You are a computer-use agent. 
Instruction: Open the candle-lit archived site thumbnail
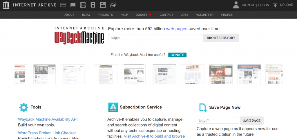click(221, 74)
